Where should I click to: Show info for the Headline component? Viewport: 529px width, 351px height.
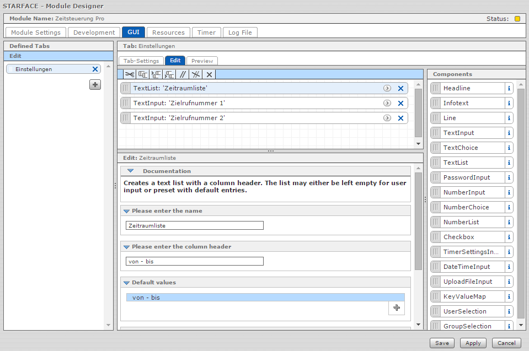pyautogui.click(x=509, y=88)
